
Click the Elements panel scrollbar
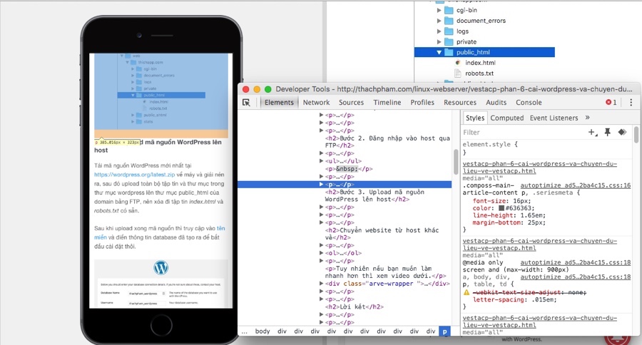[456, 162]
